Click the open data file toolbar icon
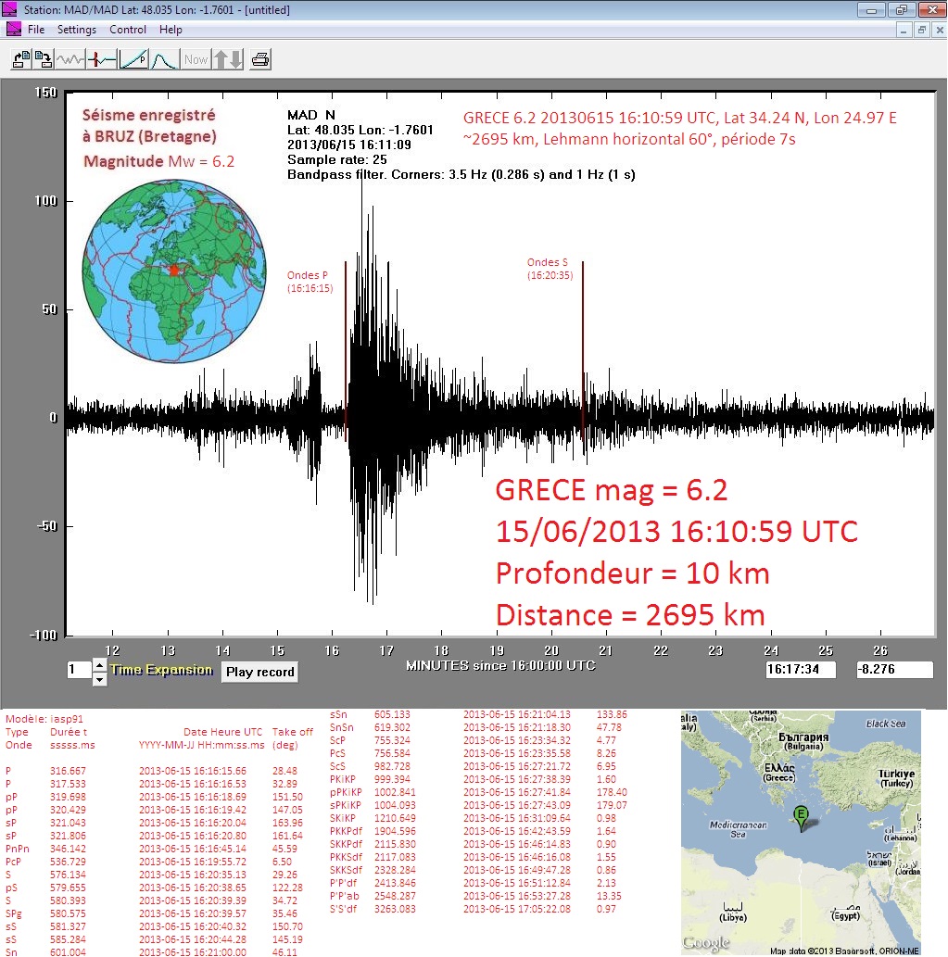The width and height of the screenshot is (948, 957). coord(20,59)
